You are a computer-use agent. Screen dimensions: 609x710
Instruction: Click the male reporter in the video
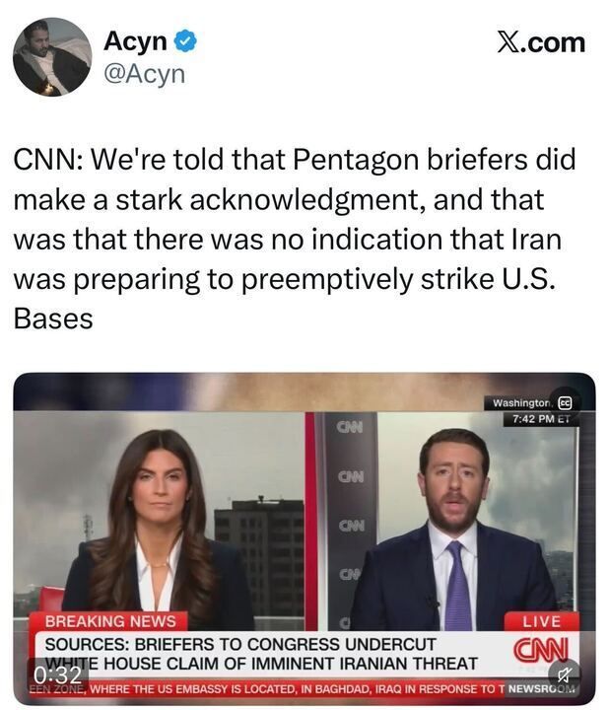click(452, 530)
